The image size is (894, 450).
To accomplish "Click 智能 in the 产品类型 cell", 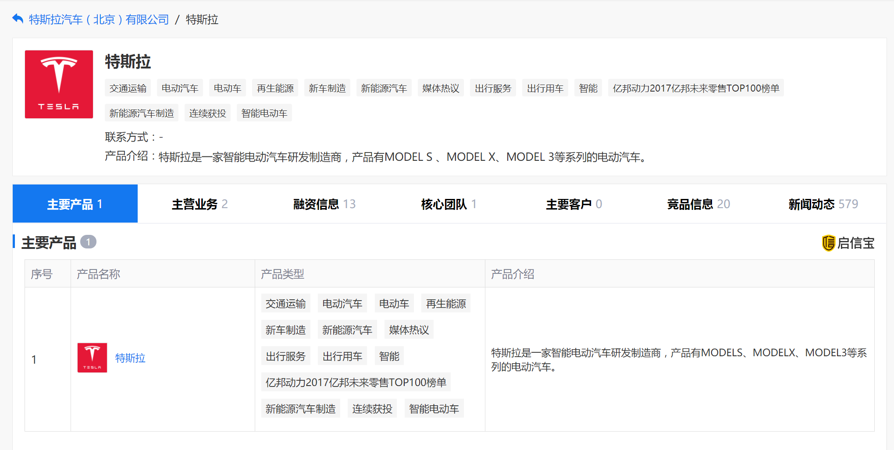I will coord(389,356).
